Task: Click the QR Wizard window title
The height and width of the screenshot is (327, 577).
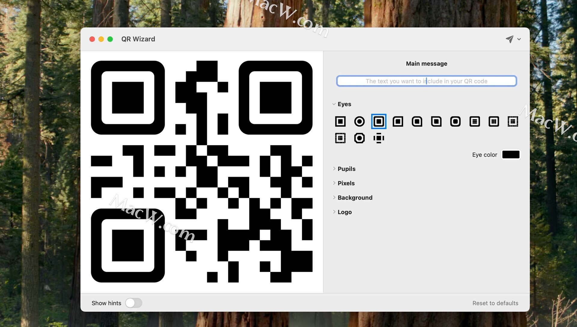Action: tap(138, 39)
